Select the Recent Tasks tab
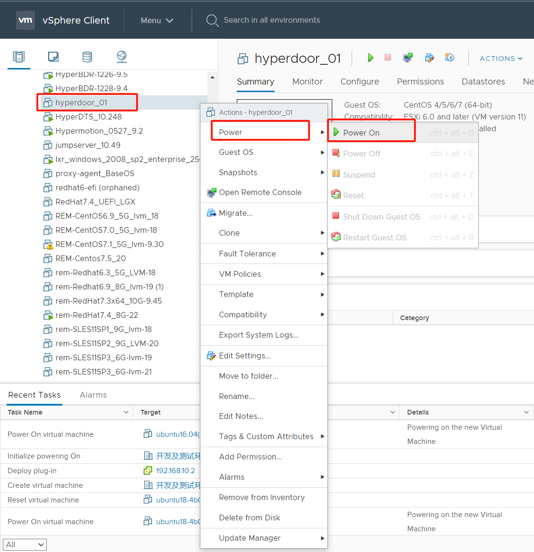Screen dimensions: 534x552 tap(34, 395)
